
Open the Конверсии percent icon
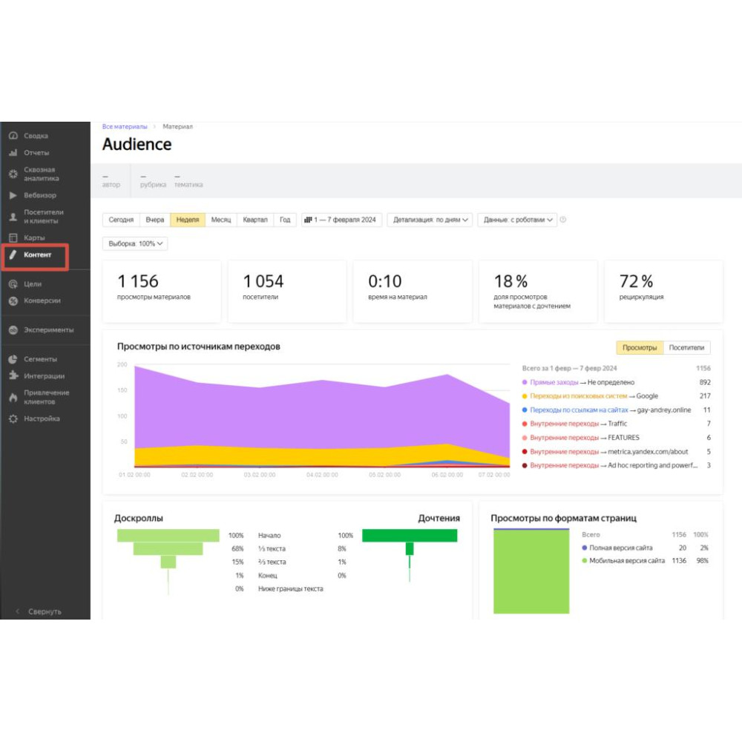[13, 301]
